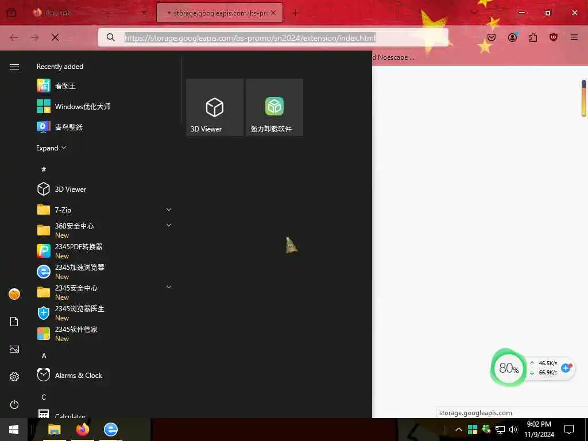Open the volume tray icon
Screen dimensions: 588x441
click(x=513, y=430)
